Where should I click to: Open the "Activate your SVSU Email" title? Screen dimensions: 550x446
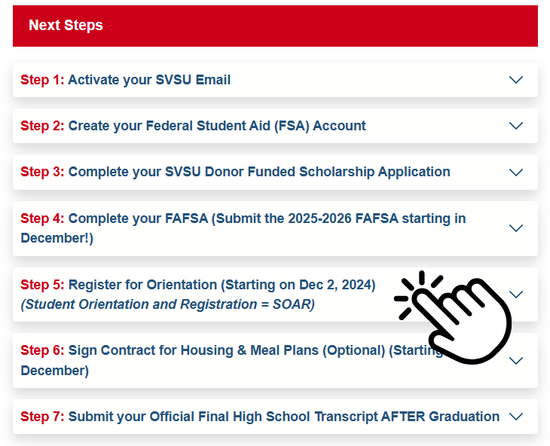(x=149, y=80)
